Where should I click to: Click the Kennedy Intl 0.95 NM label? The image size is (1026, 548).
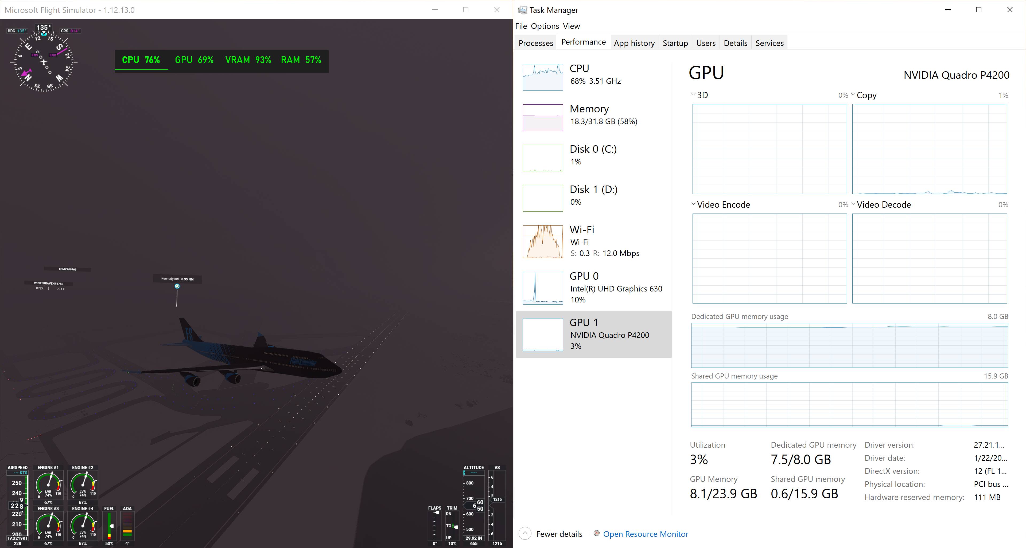click(177, 279)
